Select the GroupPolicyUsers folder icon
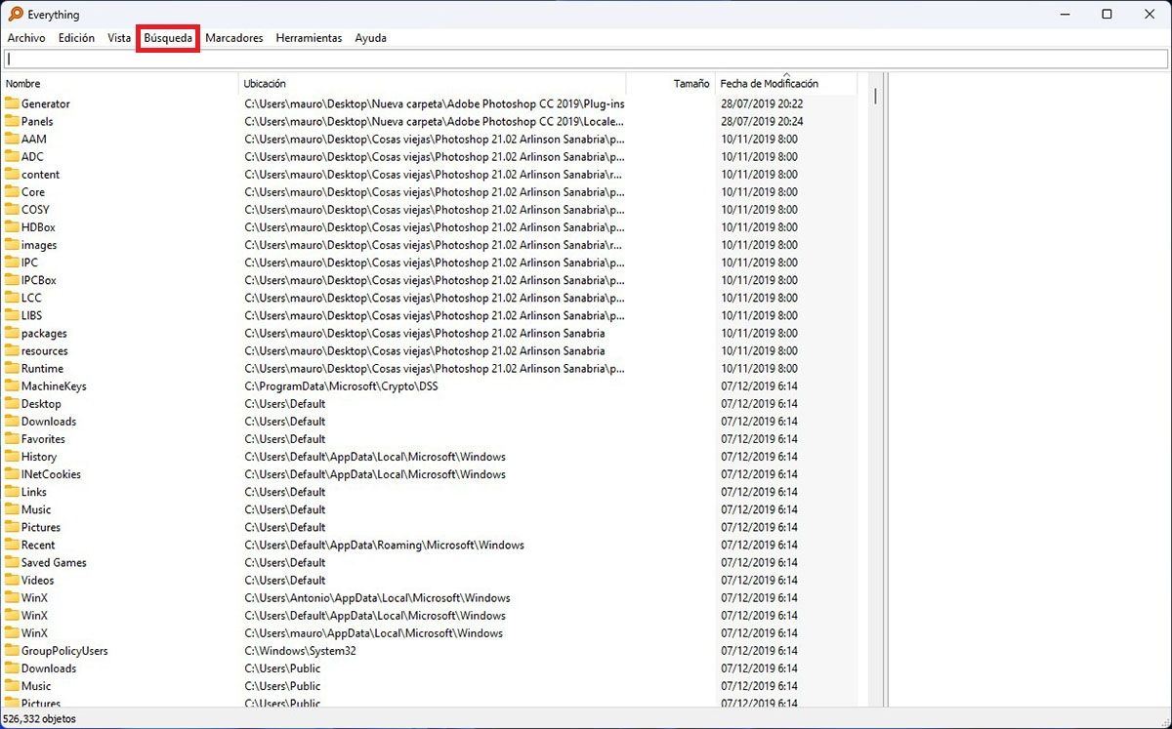This screenshot has width=1172, height=729. tap(12, 650)
